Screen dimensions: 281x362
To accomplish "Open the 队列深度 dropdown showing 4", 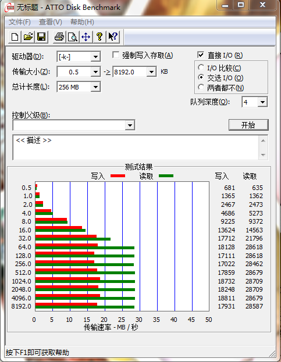I will click(x=263, y=102).
